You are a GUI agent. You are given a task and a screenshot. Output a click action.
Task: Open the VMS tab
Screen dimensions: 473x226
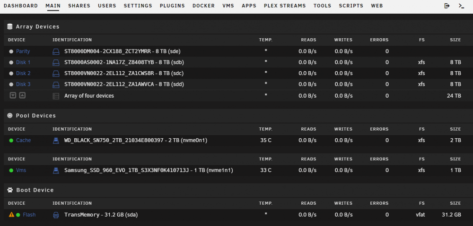pos(228,6)
